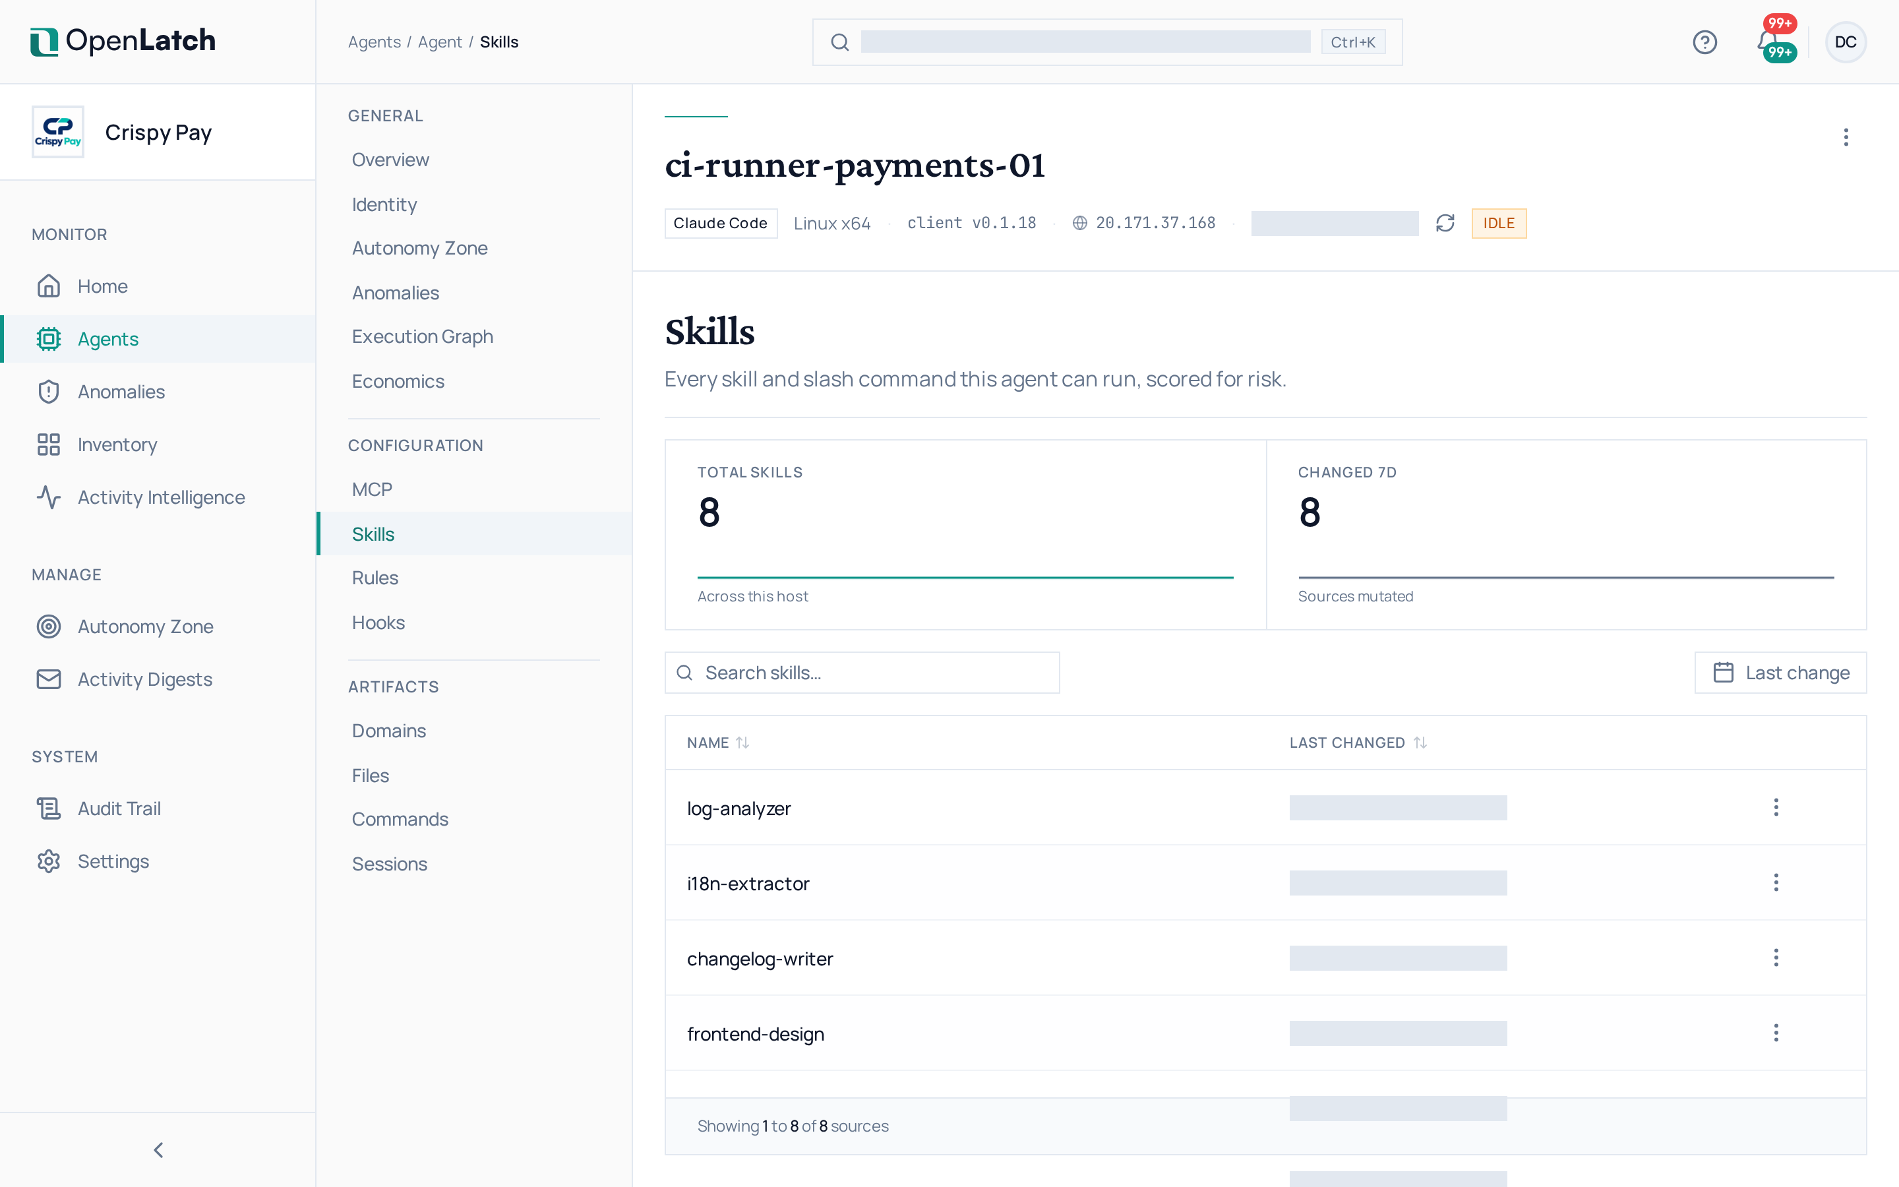
Task: Open the notifications bell
Action: tap(1767, 42)
